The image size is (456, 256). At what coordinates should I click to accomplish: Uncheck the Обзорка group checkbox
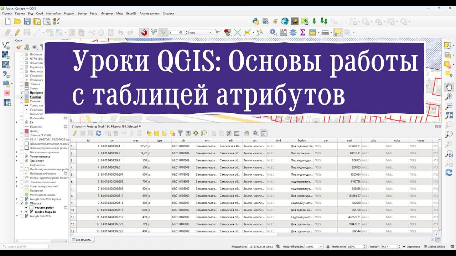coord(22,203)
